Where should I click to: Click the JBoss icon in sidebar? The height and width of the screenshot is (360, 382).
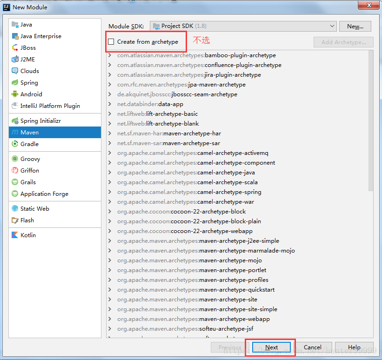pyautogui.click(x=15, y=48)
